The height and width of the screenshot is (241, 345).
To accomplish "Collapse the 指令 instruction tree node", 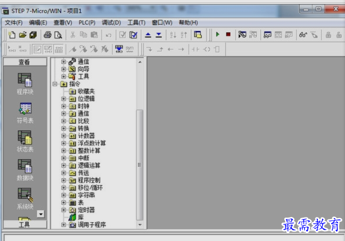I will (x=55, y=84).
